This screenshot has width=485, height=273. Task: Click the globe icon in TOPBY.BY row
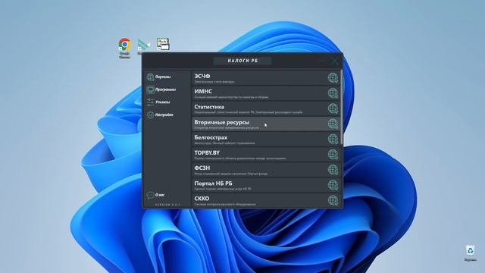pyautogui.click(x=333, y=154)
